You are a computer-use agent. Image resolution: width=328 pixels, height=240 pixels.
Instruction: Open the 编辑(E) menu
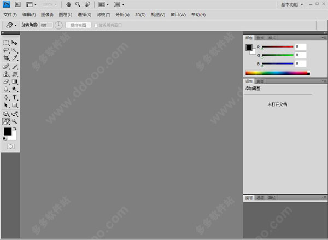pyautogui.click(x=29, y=15)
